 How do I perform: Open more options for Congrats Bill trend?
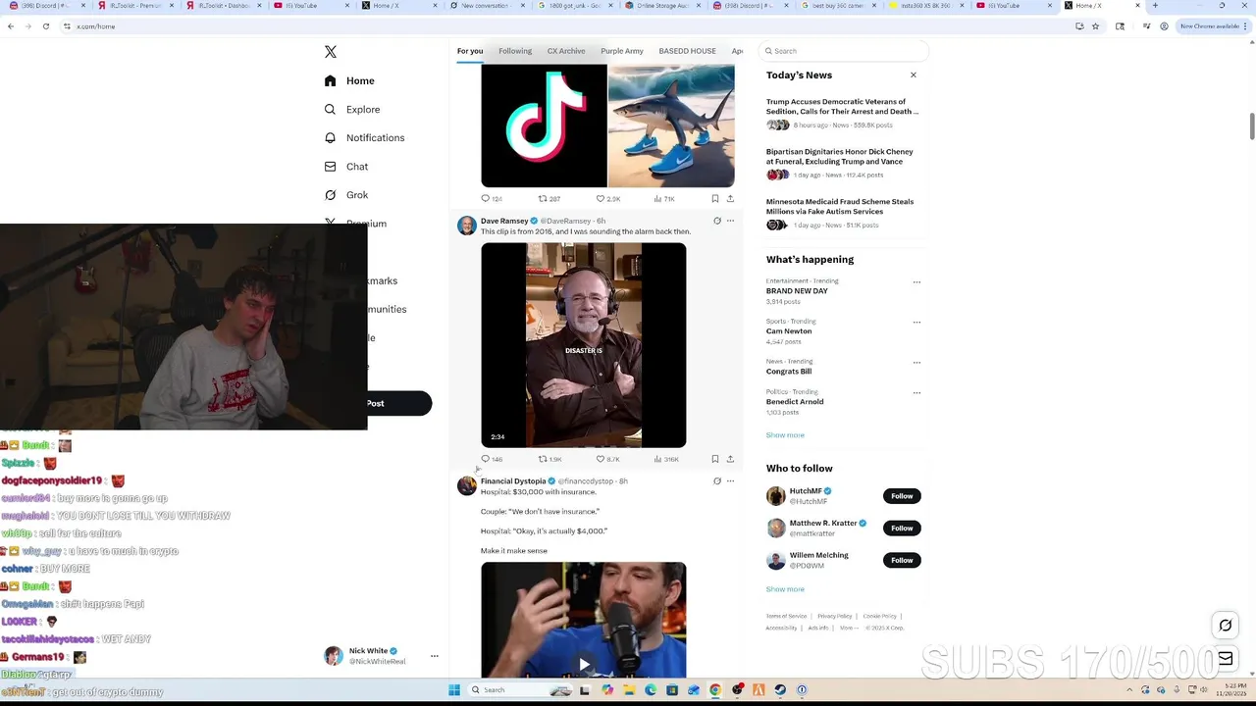click(916, 363)
